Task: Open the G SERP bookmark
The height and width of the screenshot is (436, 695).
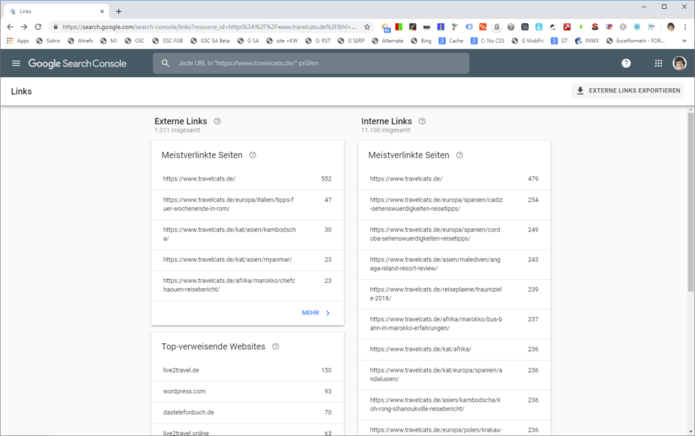Action: point(351,41)
